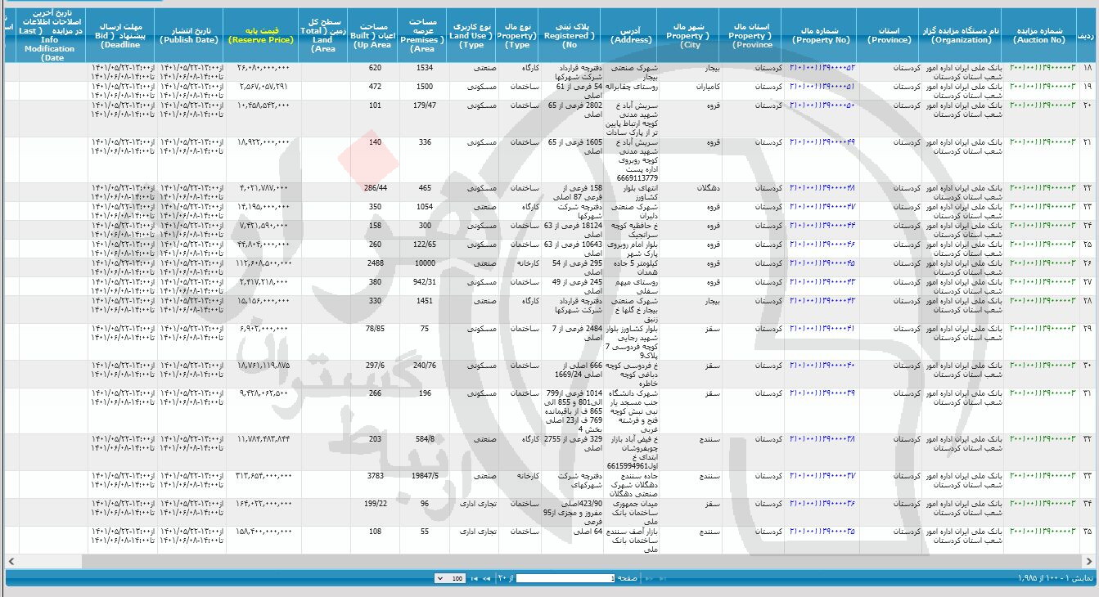The image size is (1099, 597).
Task: Click the Auction No column header
Action: 1038,34
